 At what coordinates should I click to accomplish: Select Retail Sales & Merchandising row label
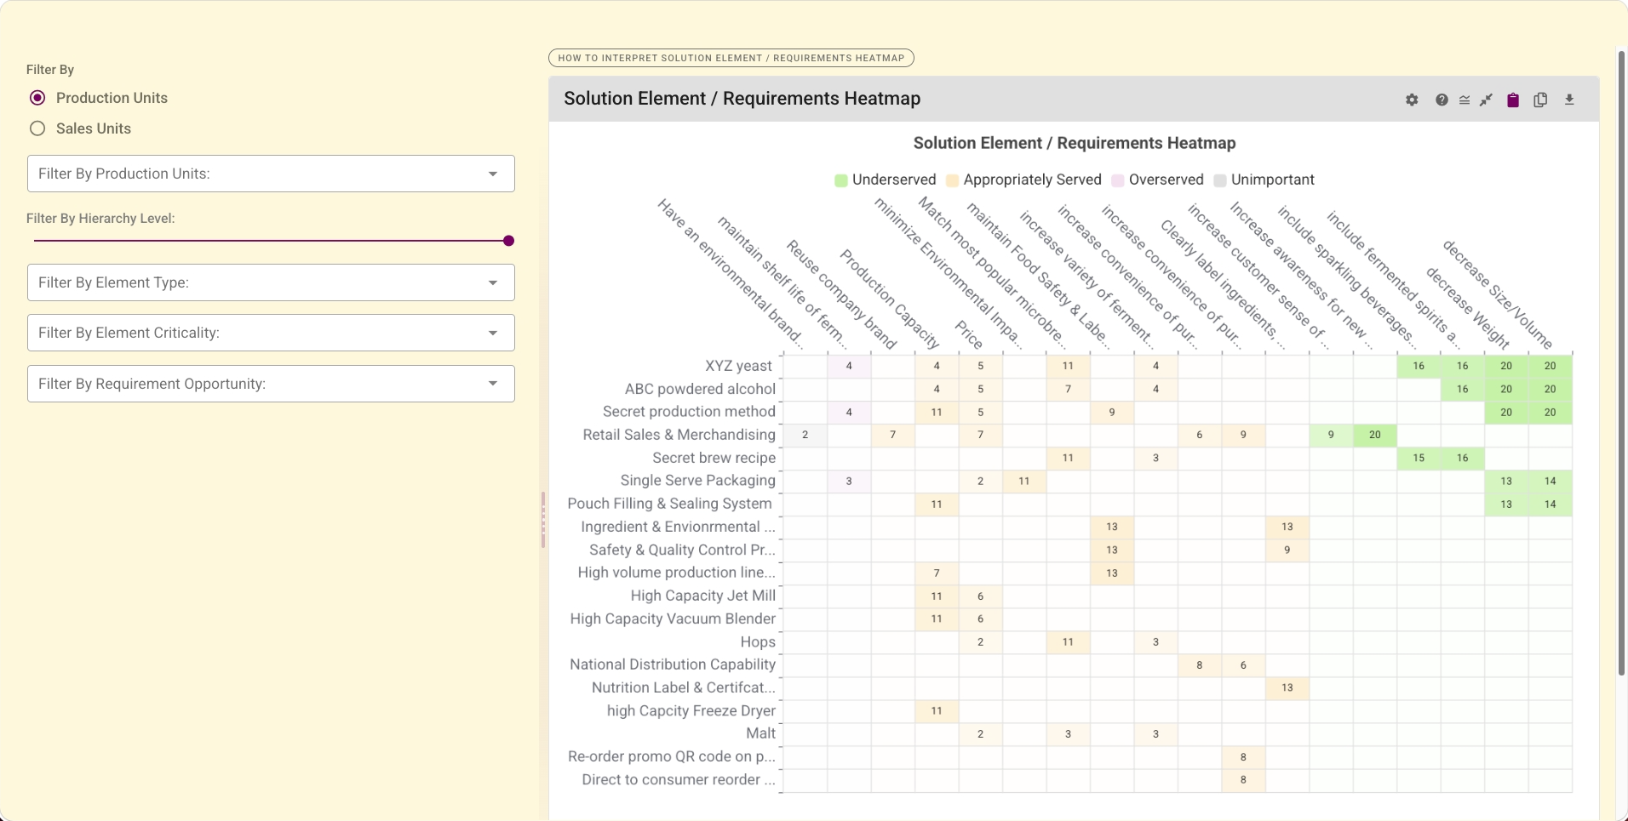679,435
